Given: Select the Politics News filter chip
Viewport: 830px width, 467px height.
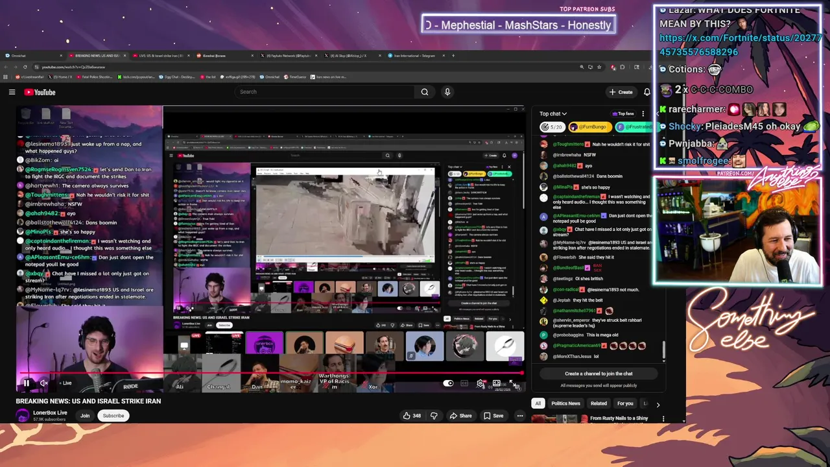Looking at the screenshot, I should click(x=565, y=403).
